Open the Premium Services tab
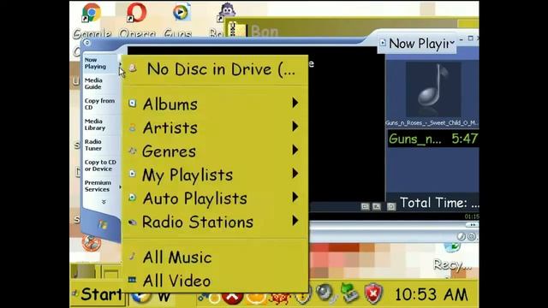 click(100, 187)
